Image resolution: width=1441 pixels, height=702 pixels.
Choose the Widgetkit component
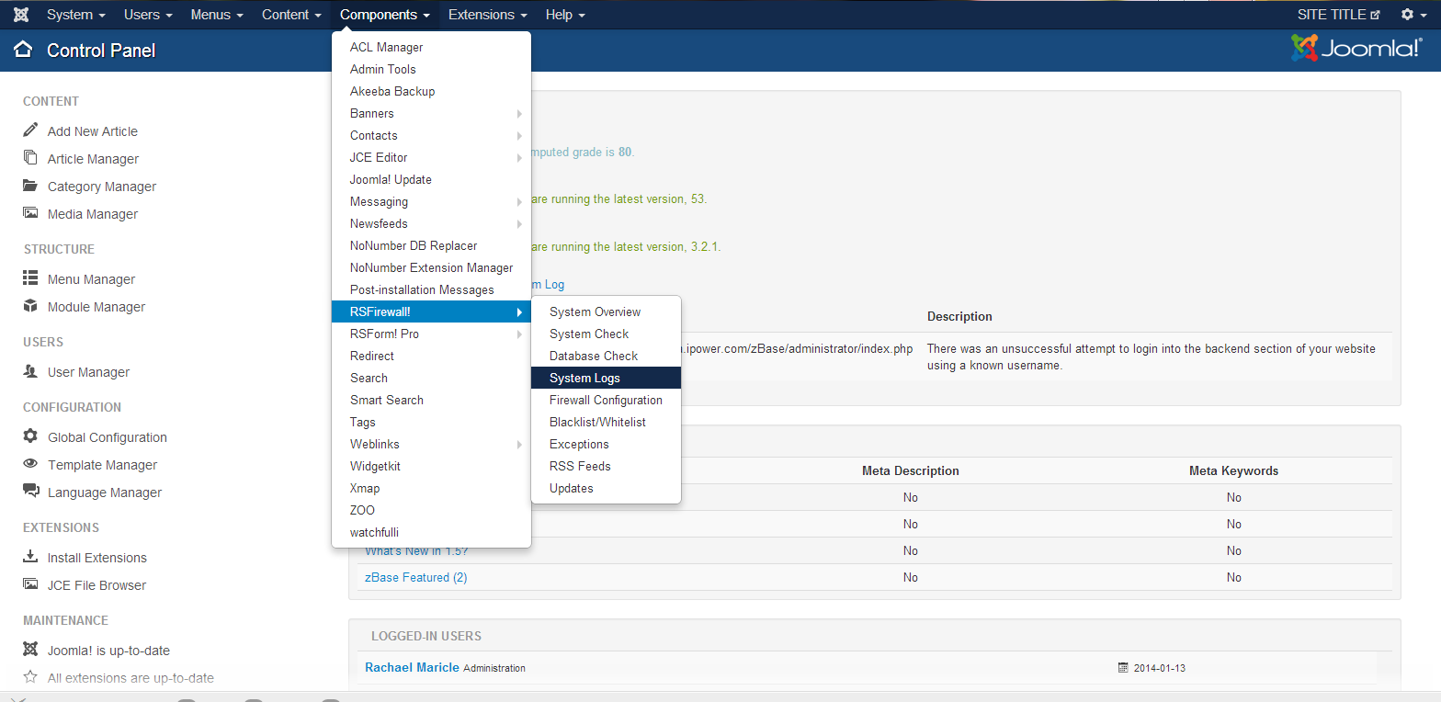coord(431,466)
